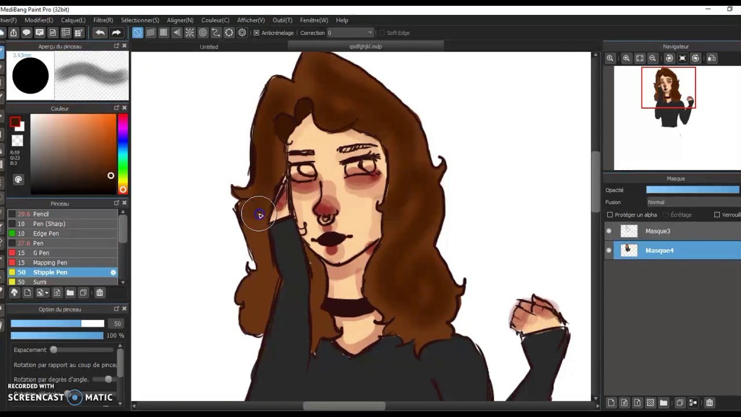Create a brush folder with the folder icon
The image size is (741, 417).
click(x=70, y=293)
